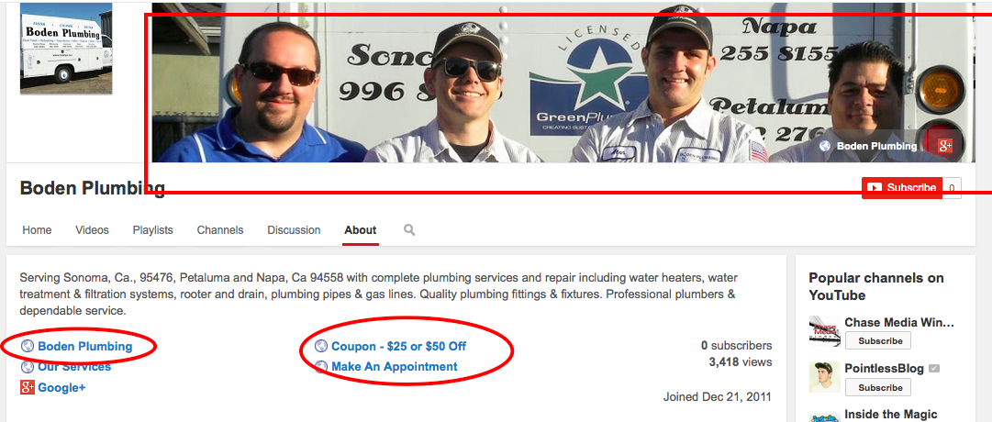
Task: Open the Playlists tab
Action: tap(152, 230)
